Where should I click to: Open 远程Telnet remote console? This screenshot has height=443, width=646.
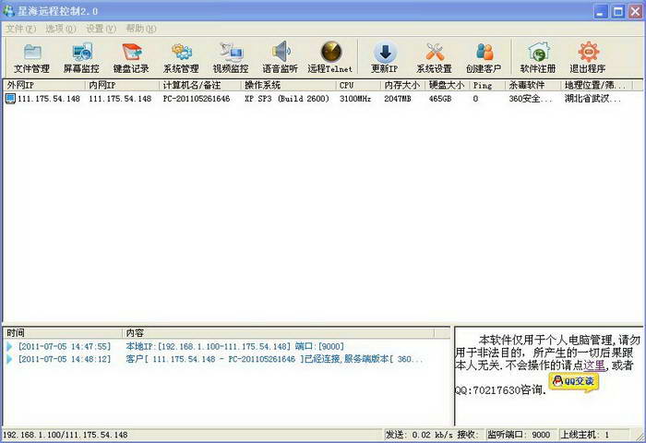[330, 57]
